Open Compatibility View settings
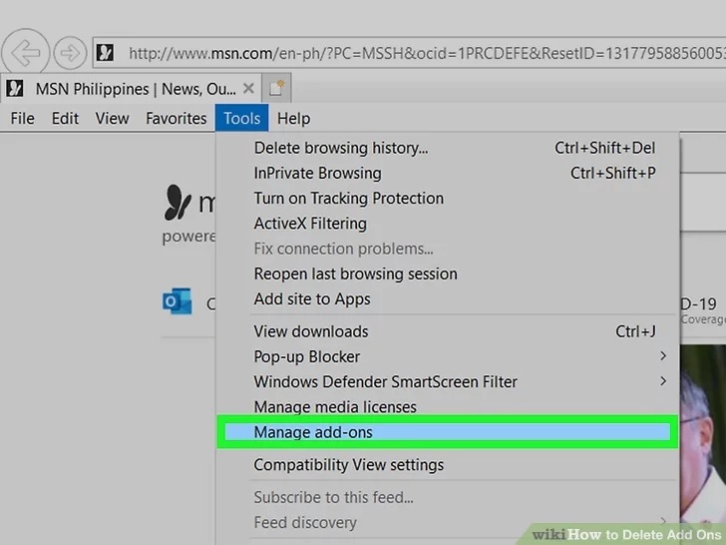 click(448, 465)
